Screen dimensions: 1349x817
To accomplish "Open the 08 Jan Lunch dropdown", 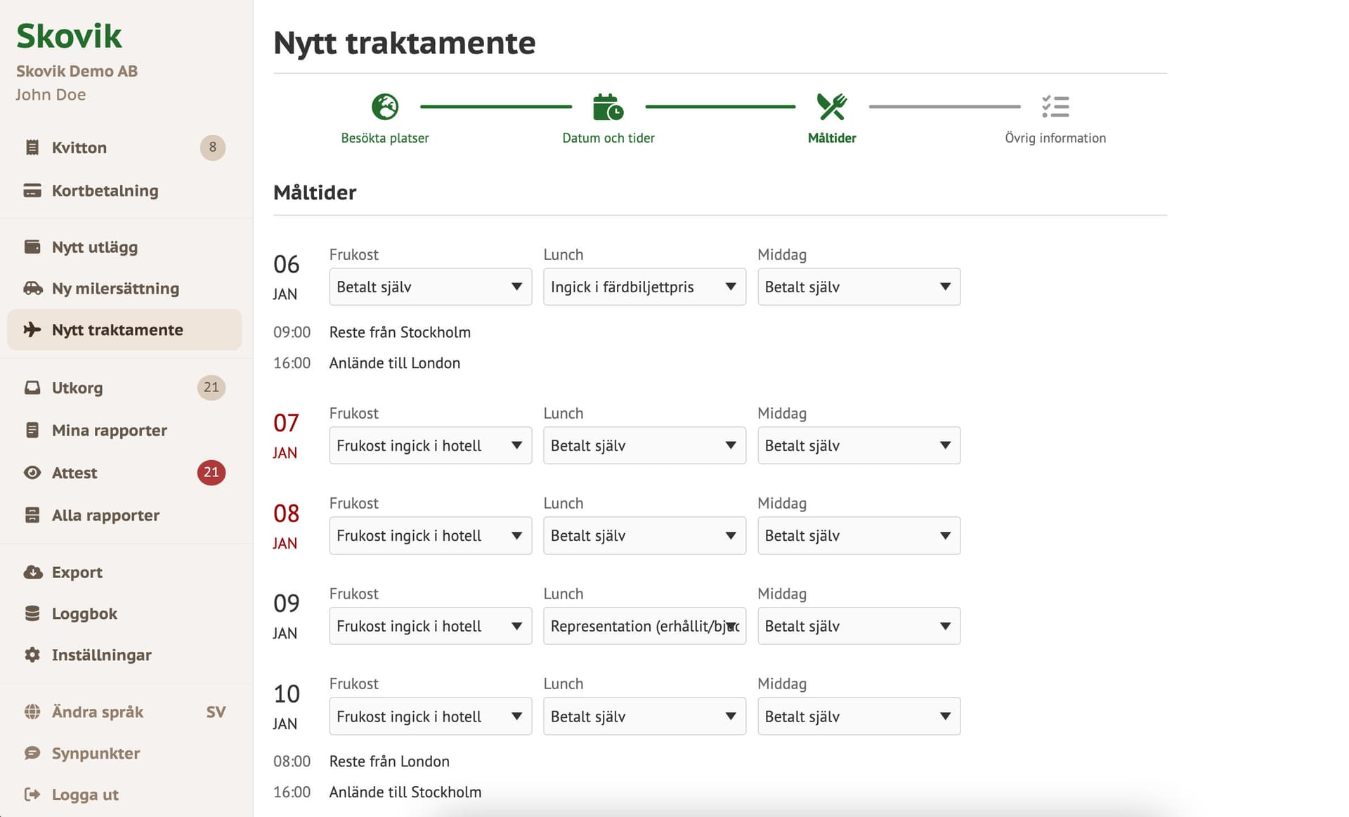I will point(644,535).
